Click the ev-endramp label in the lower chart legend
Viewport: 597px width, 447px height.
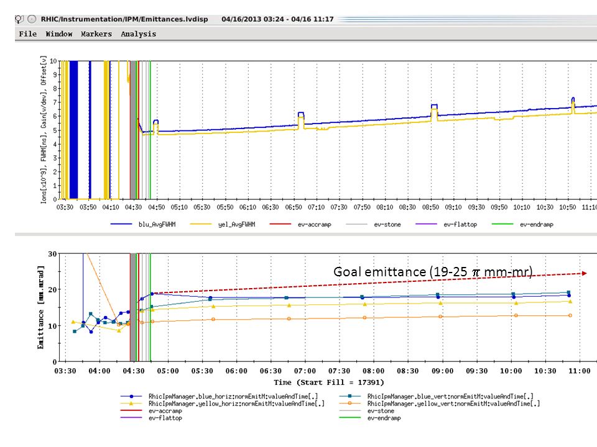(x=384, y=418)
